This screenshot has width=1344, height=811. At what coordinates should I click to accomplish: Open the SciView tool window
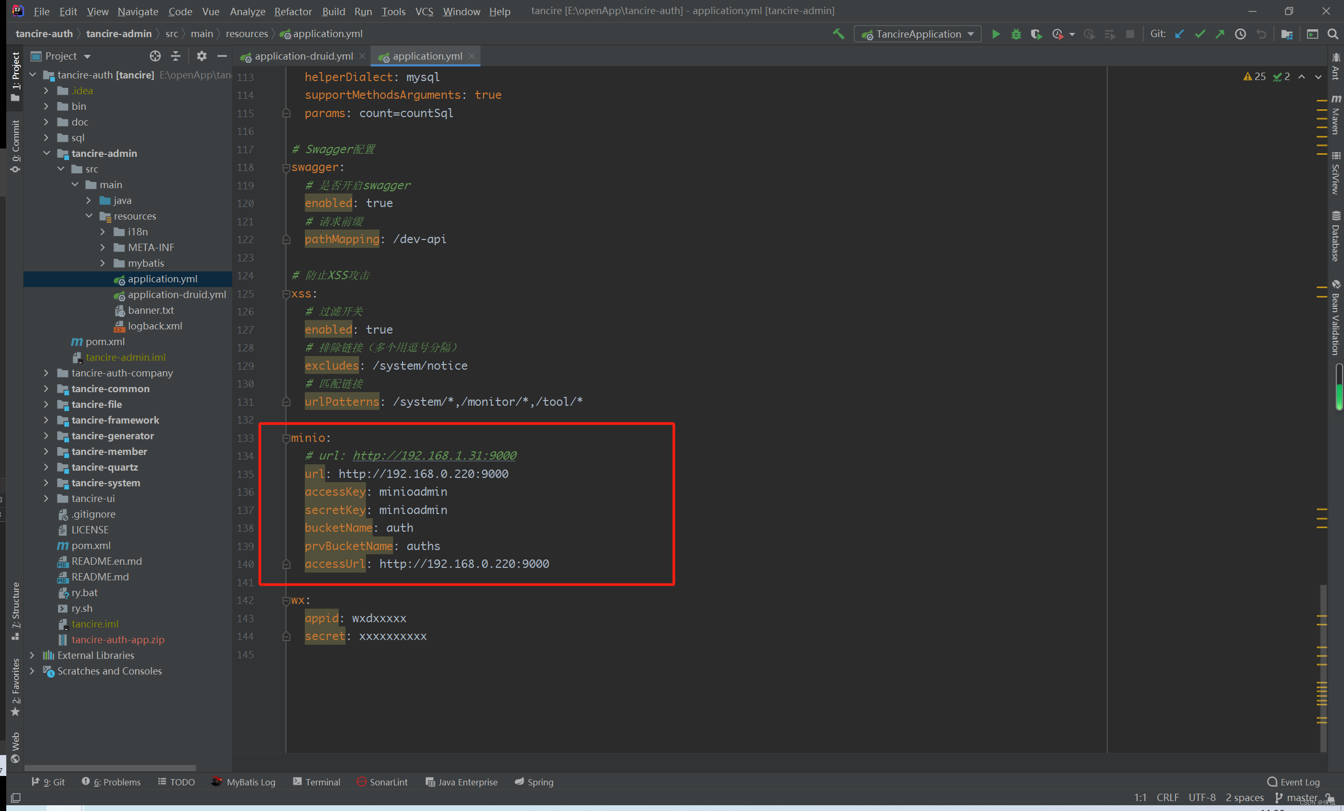(x=1335, y=173)
